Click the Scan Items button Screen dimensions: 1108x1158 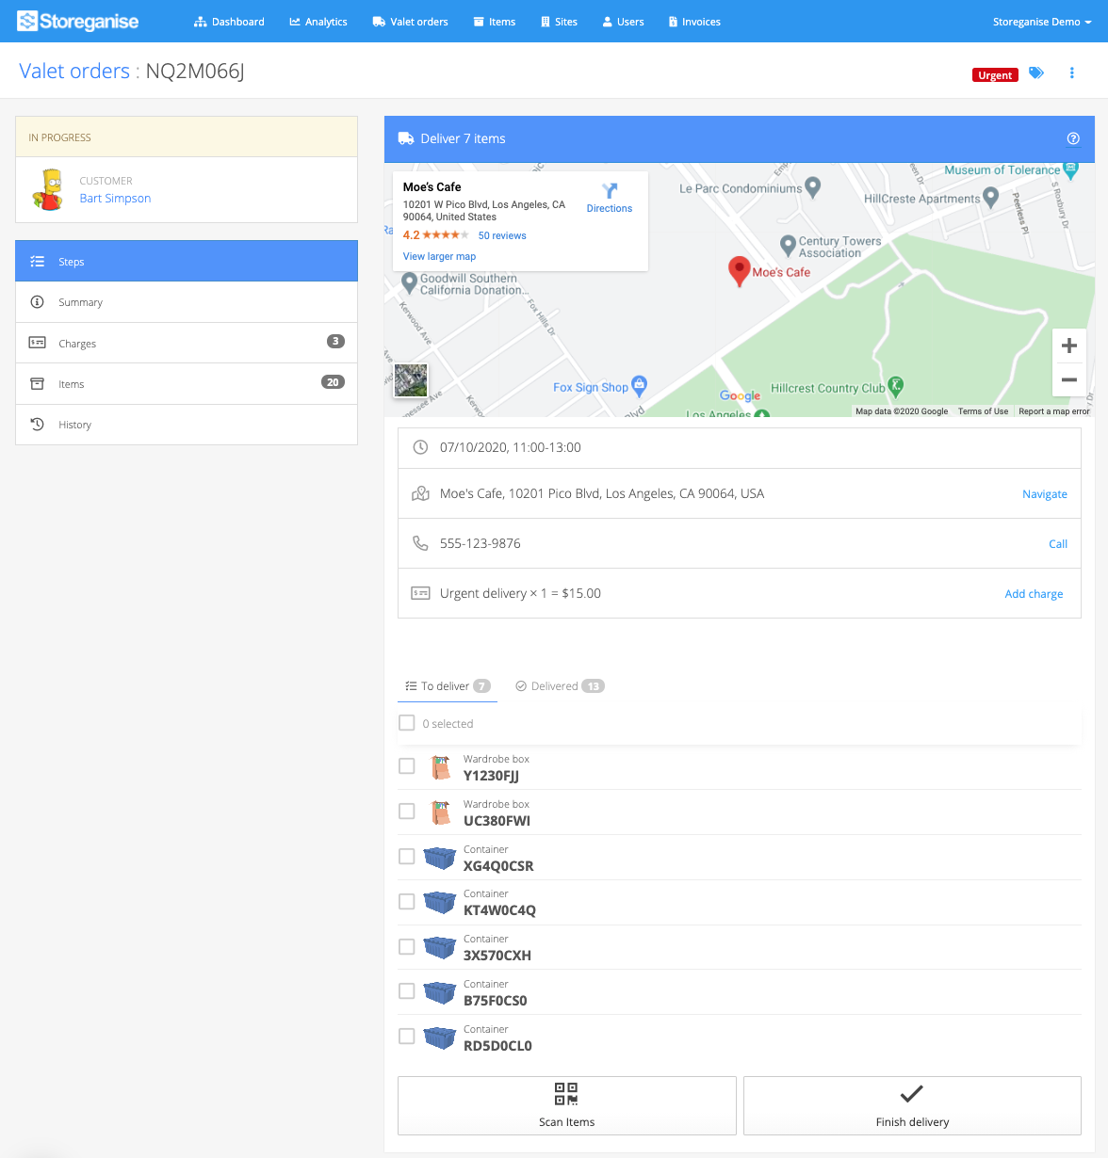[567, 1105]
